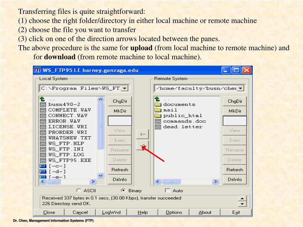
Task: Click the status log scroll down arrow
Action: tap(242, 204)
